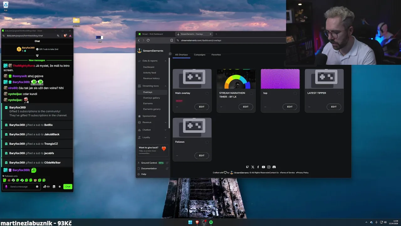This screenshot has width=401, height=226.
Task: Star the Follows overlay as favorite
Action: (207, 142)
